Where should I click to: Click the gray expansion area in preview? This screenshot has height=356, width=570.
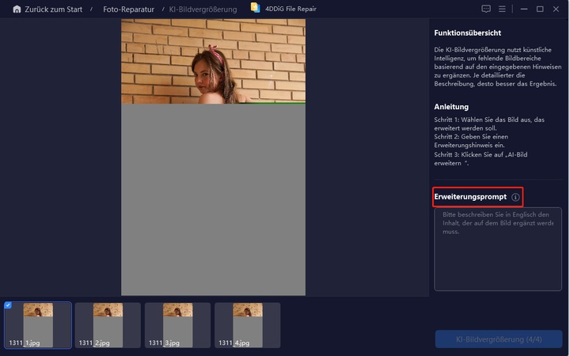213,199
